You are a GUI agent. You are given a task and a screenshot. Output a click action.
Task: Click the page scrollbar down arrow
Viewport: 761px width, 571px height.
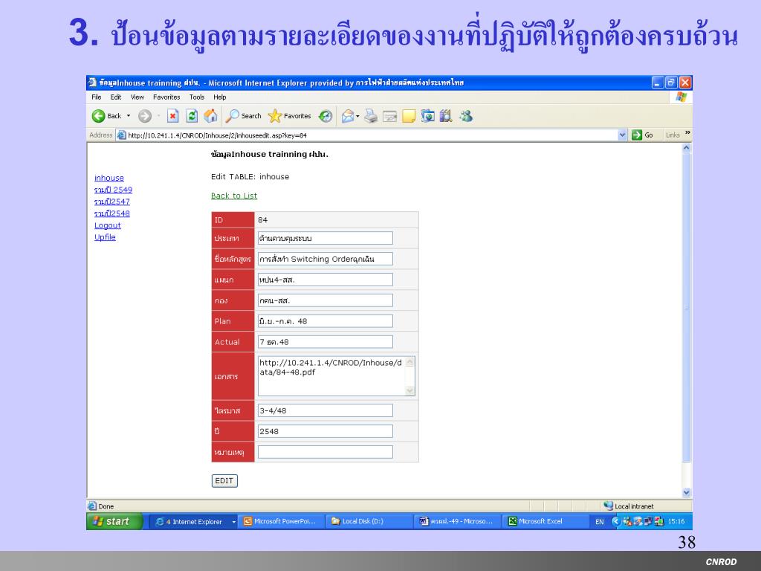point(686,492)
